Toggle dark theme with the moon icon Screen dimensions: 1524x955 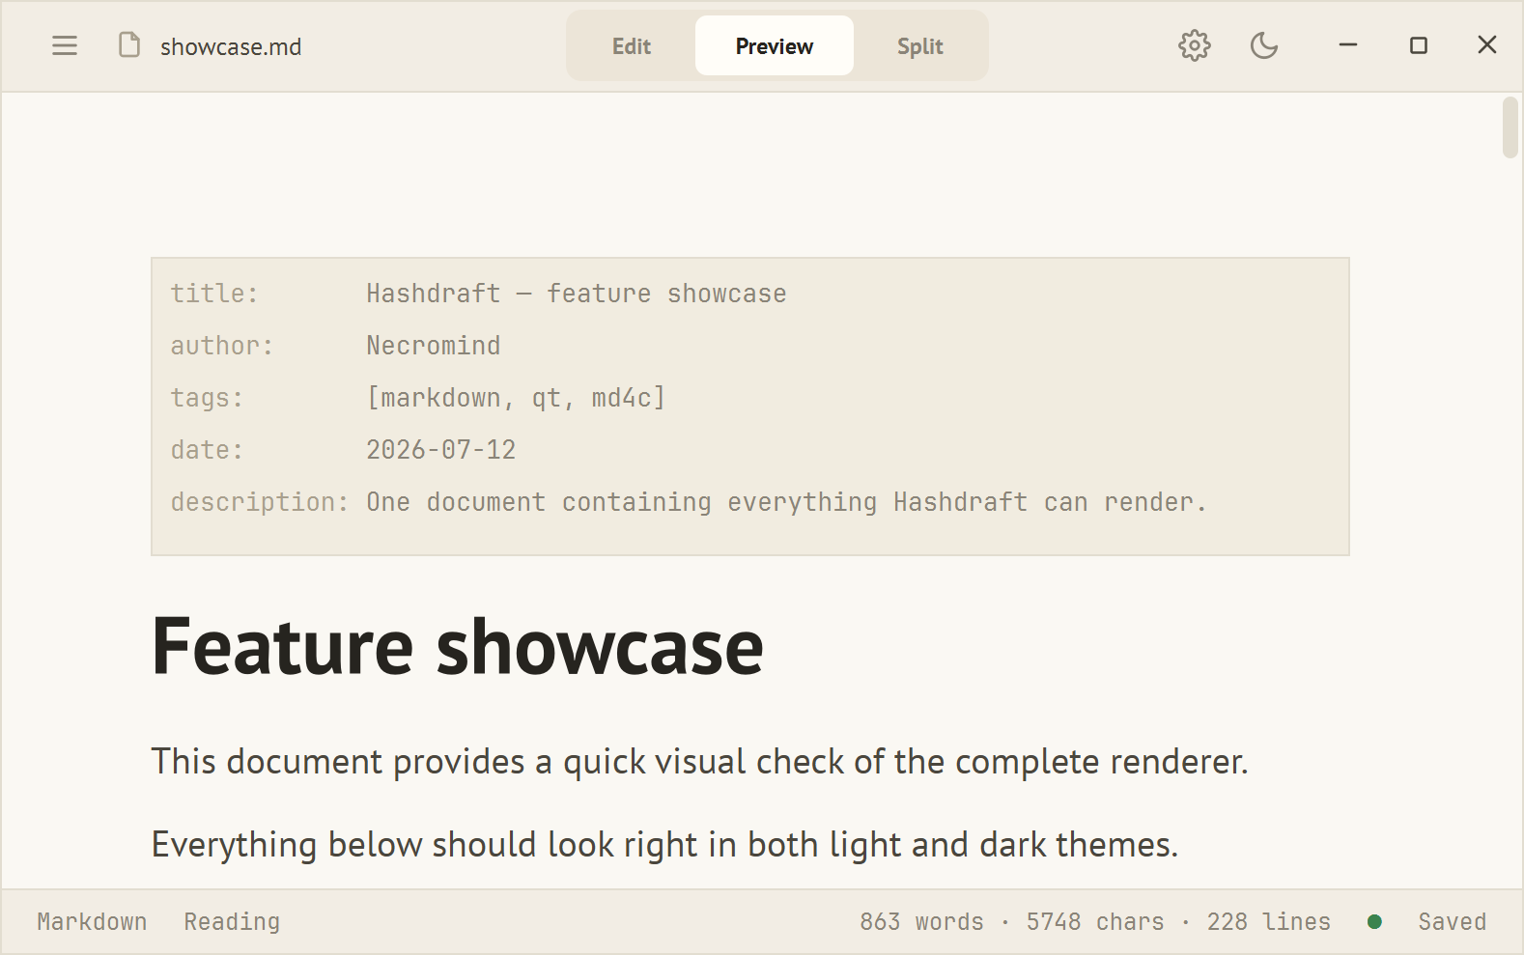point(1264,45)
